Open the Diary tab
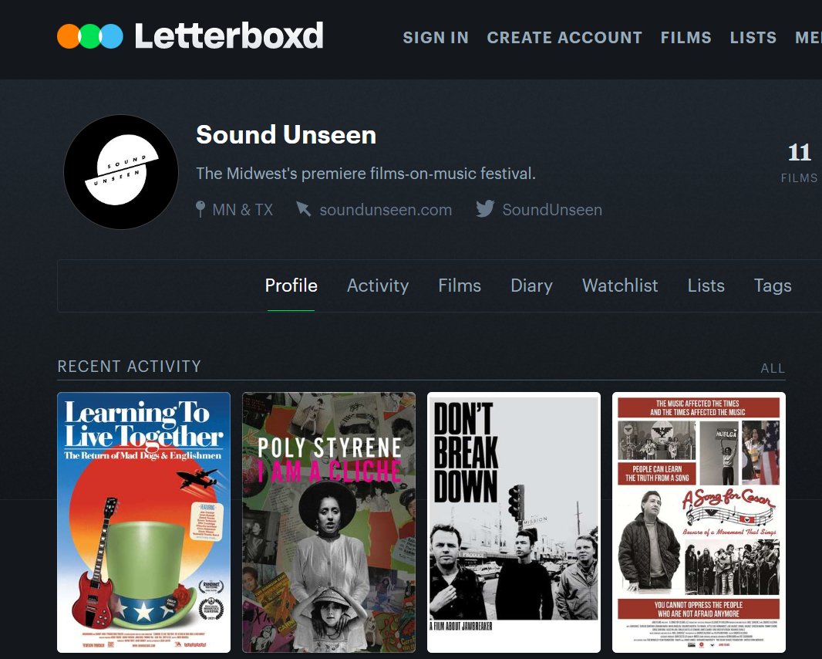 click(531, 286)
